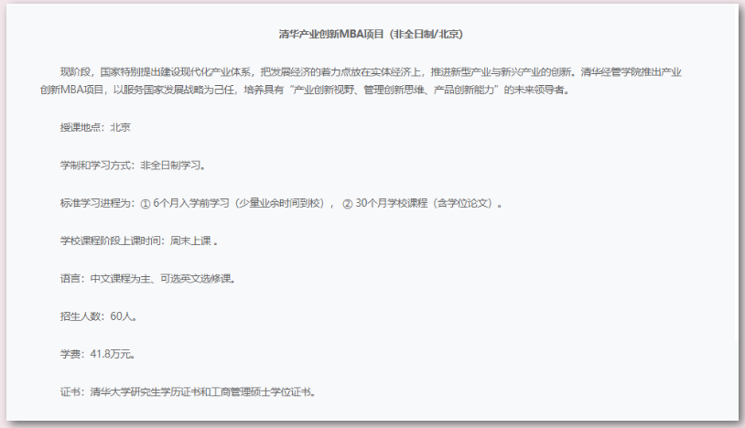Select the line 授课地点：北京
The image size is (745, 428).
click(95, 127)
